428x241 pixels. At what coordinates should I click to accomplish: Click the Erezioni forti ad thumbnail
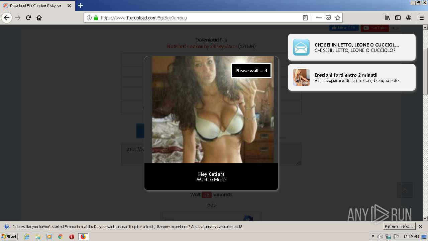click(301, 77)
